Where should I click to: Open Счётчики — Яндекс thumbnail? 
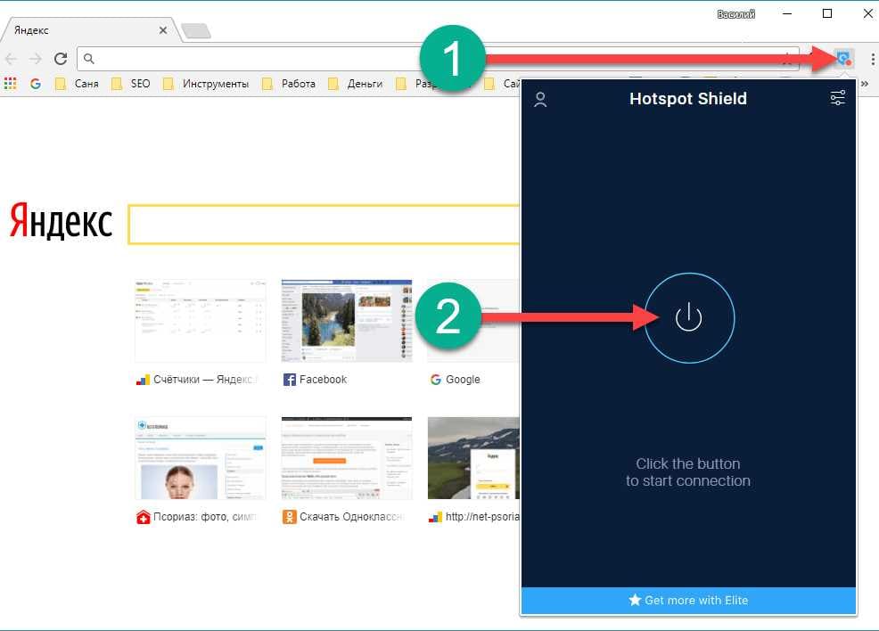pos(200,321)
